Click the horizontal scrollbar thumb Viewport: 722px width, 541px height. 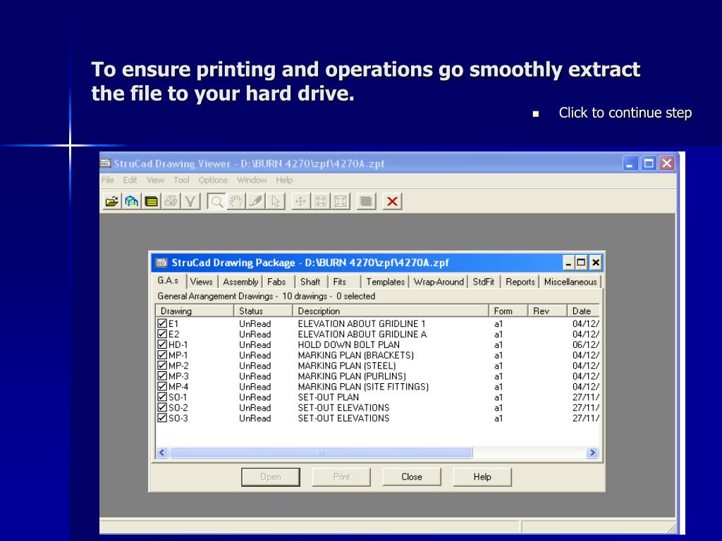[321, 453]
